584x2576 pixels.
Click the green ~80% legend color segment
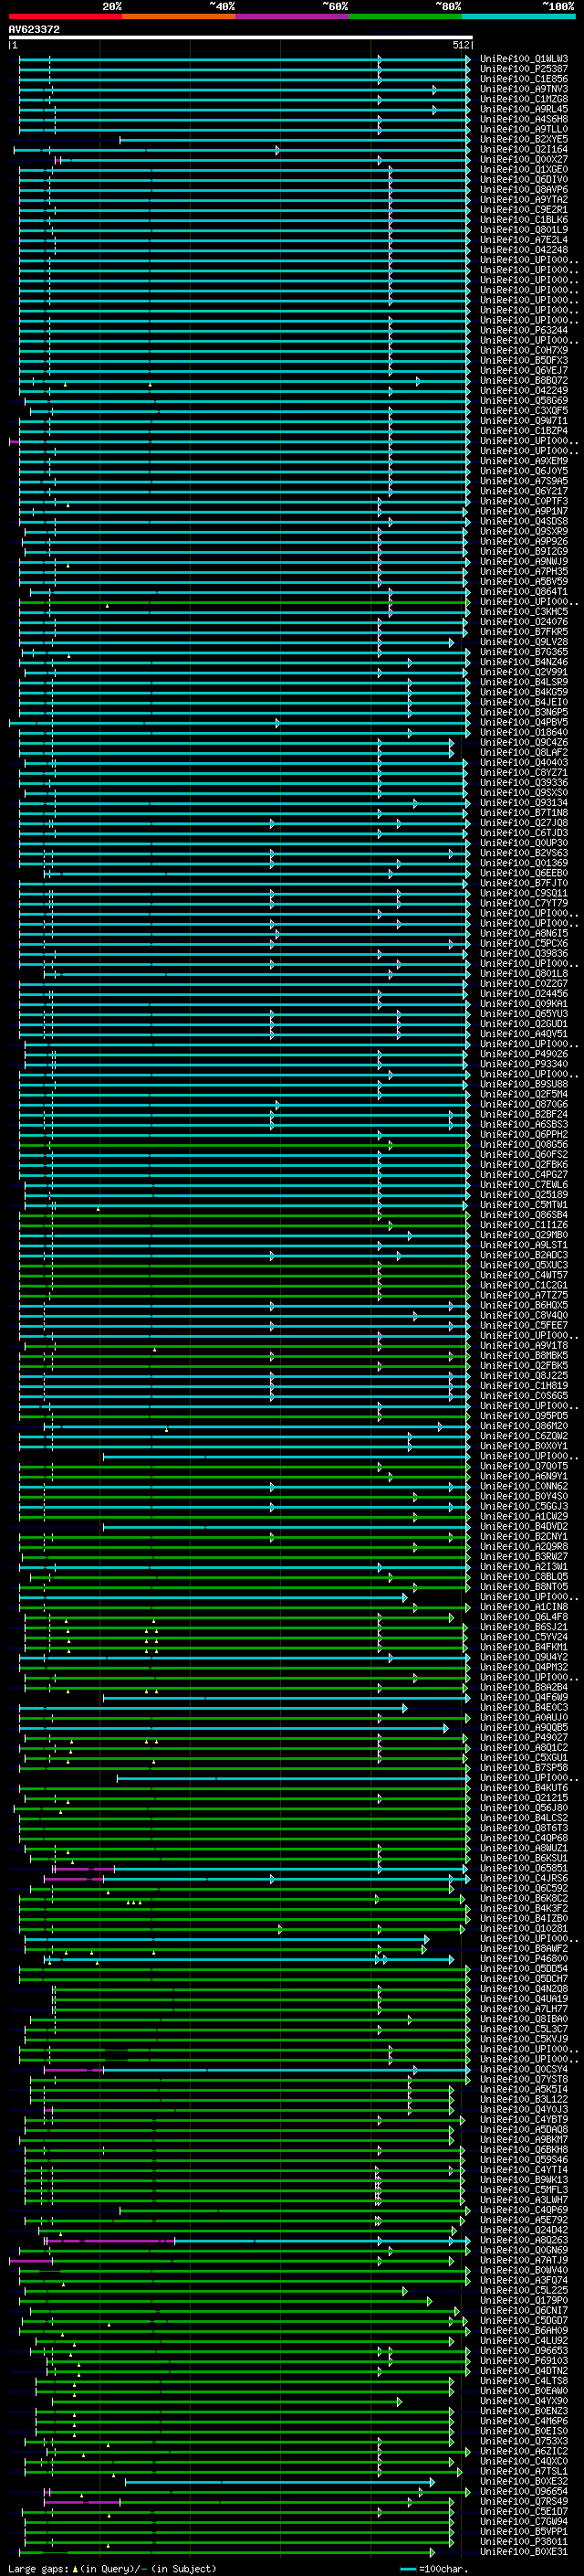point(405,16)
